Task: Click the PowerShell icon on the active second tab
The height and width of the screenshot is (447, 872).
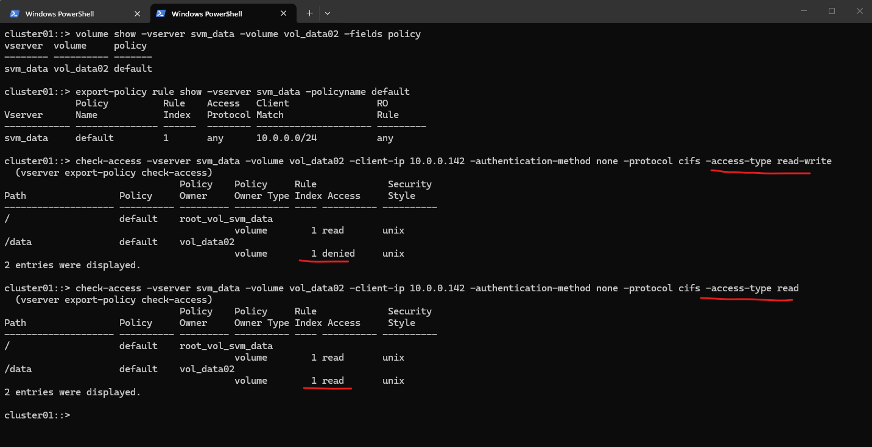Action: (161, 13)
